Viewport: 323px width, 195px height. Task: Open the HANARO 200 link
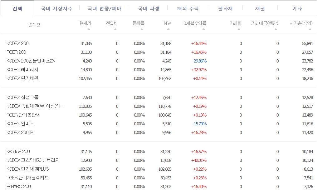click(18, 187)
